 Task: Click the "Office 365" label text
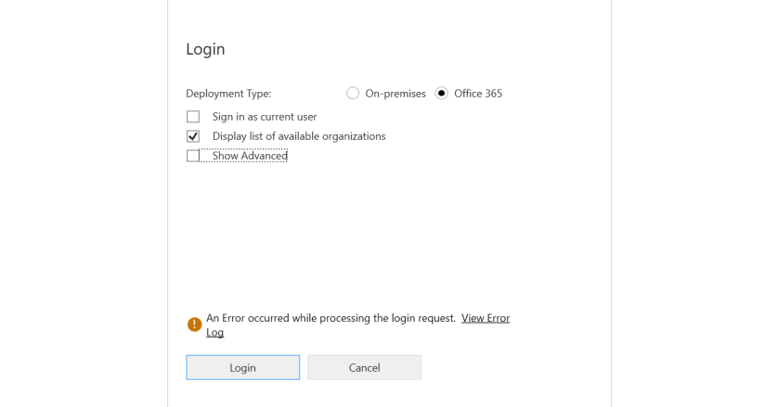click(x=478, y=94)
